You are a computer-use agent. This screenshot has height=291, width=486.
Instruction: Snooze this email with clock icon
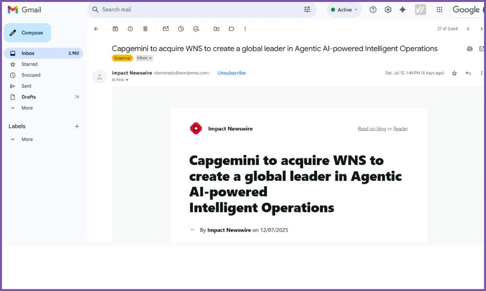click(181, 29)
